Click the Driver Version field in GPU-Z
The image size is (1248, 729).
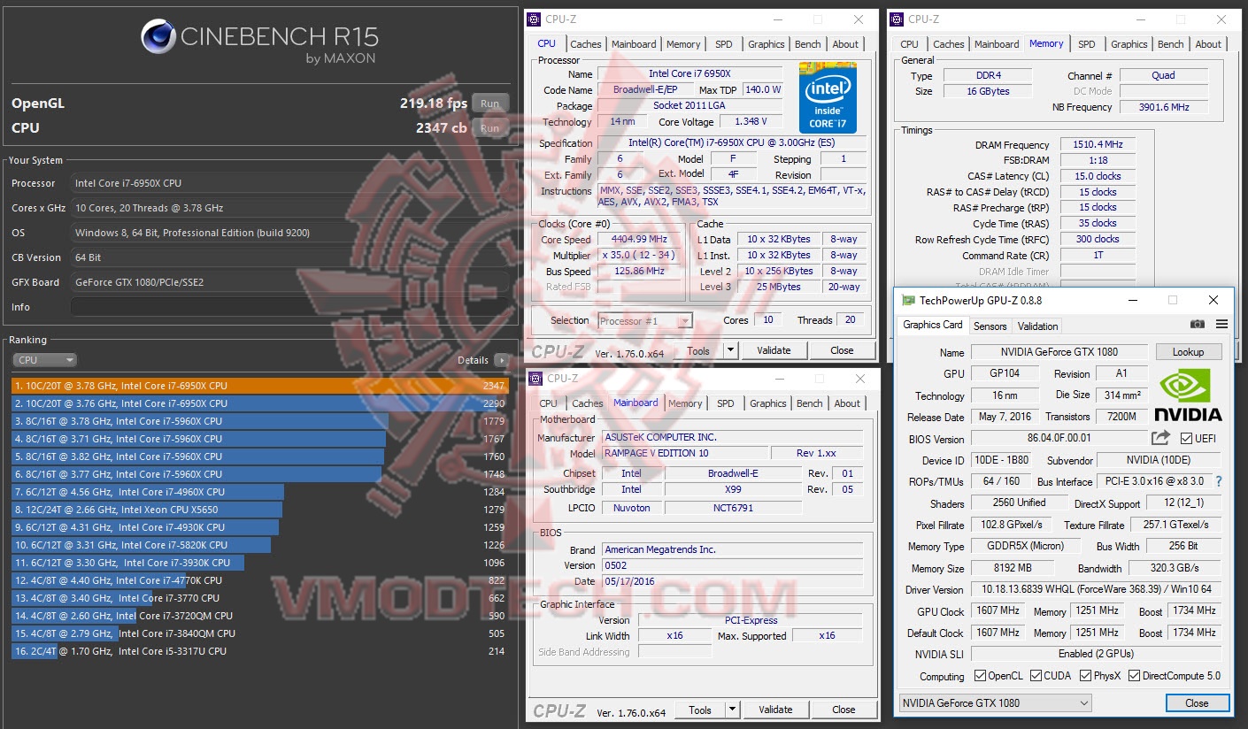1096,590
